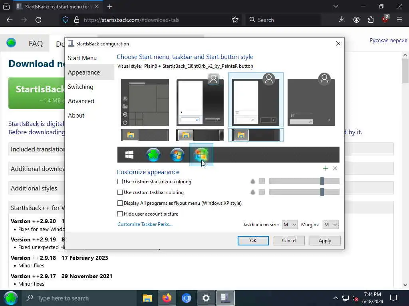The image size is (409, 306).
Task: Open Settings gear from the taskbar
Action: click(206, 298)
